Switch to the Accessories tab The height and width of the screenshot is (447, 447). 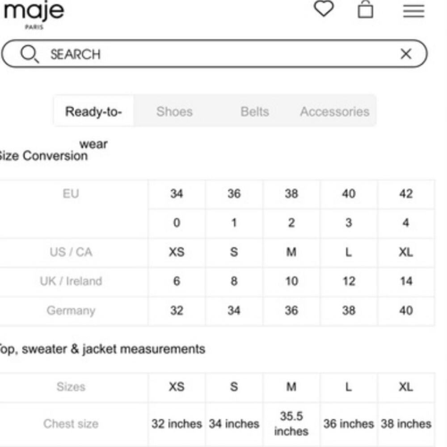pos(335,111)
